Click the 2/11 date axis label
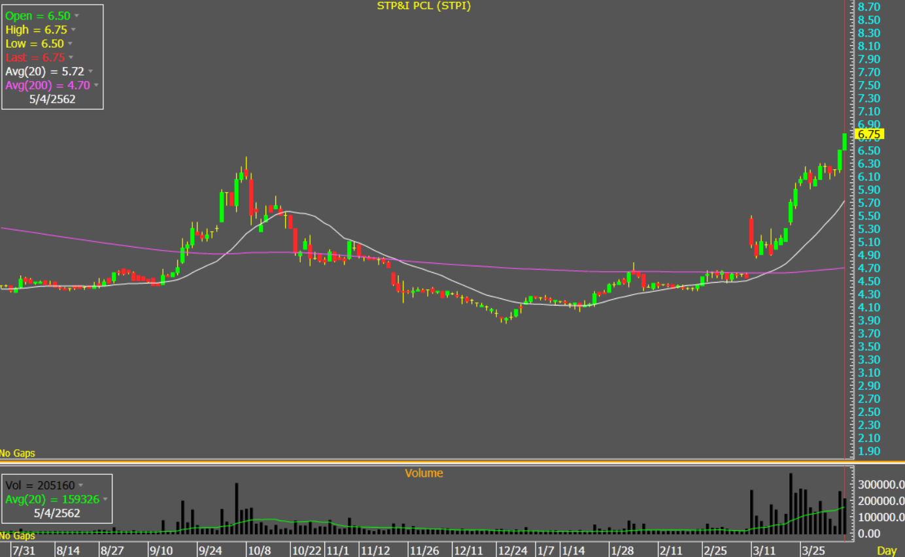 tap(671, 551)
